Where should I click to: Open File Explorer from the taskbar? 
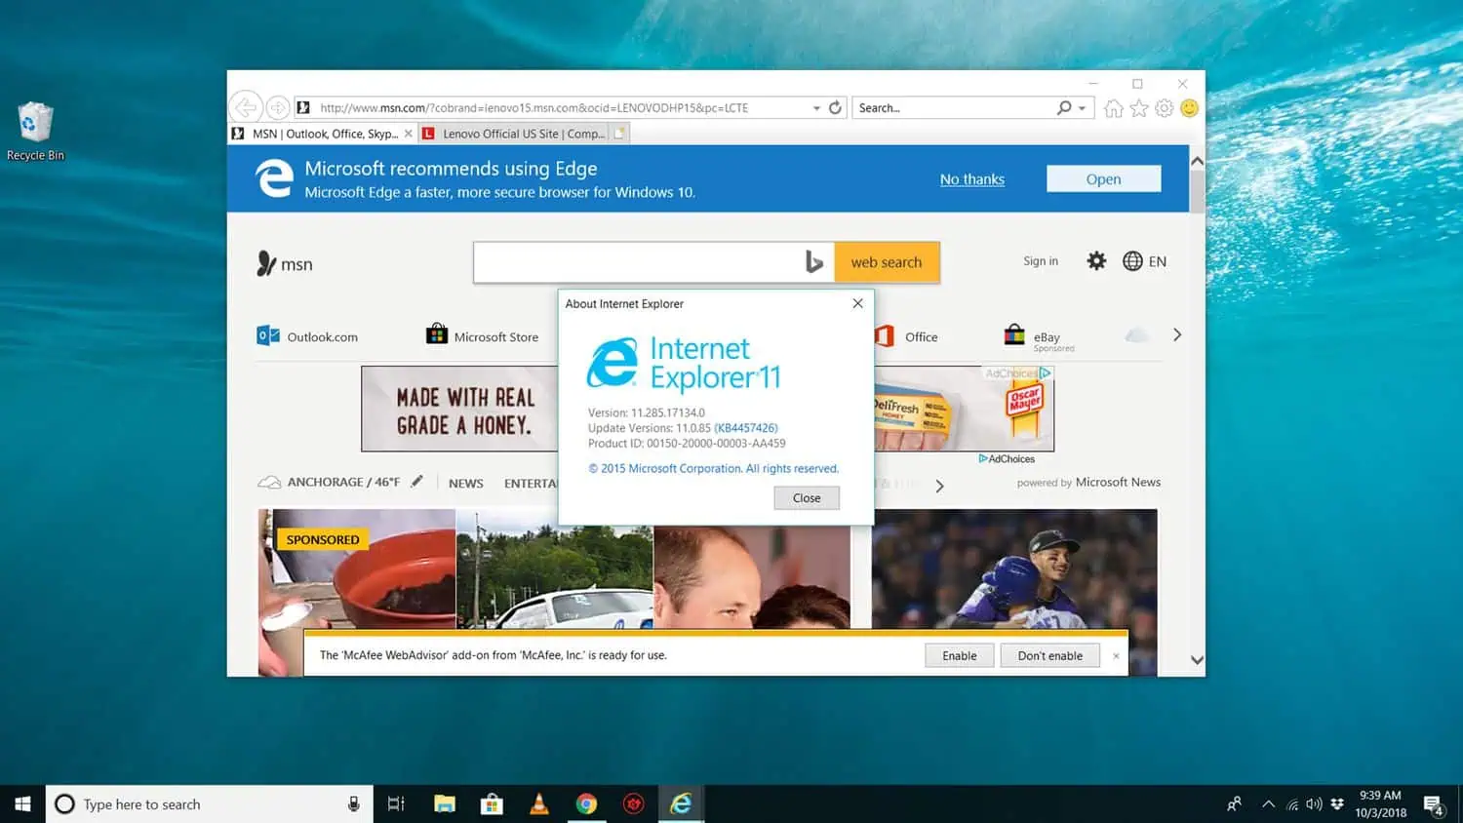coord(445,803)
